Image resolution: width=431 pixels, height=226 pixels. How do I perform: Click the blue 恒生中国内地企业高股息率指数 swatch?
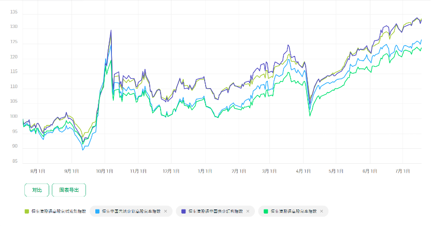(x=97, y=211)
